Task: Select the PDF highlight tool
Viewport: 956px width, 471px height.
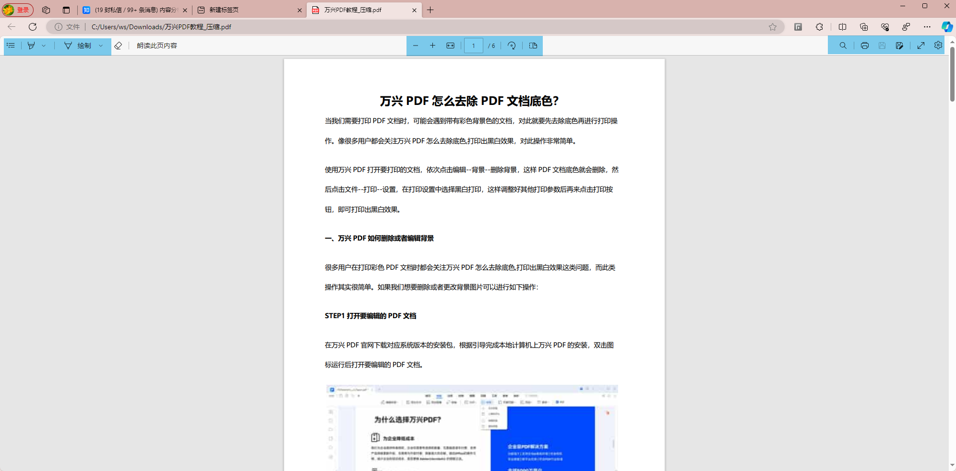Action: 31,46
